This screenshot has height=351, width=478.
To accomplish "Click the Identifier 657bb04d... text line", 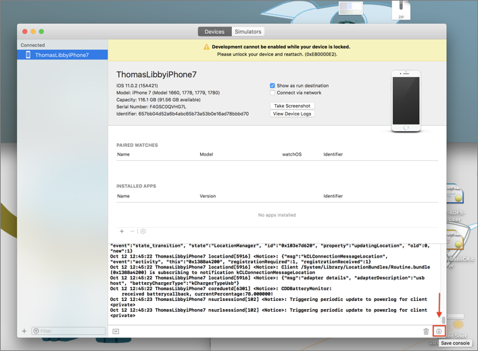I will pos(183,114).
